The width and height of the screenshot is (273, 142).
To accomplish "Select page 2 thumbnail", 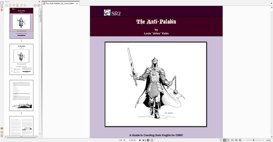I will click(21, 59).
